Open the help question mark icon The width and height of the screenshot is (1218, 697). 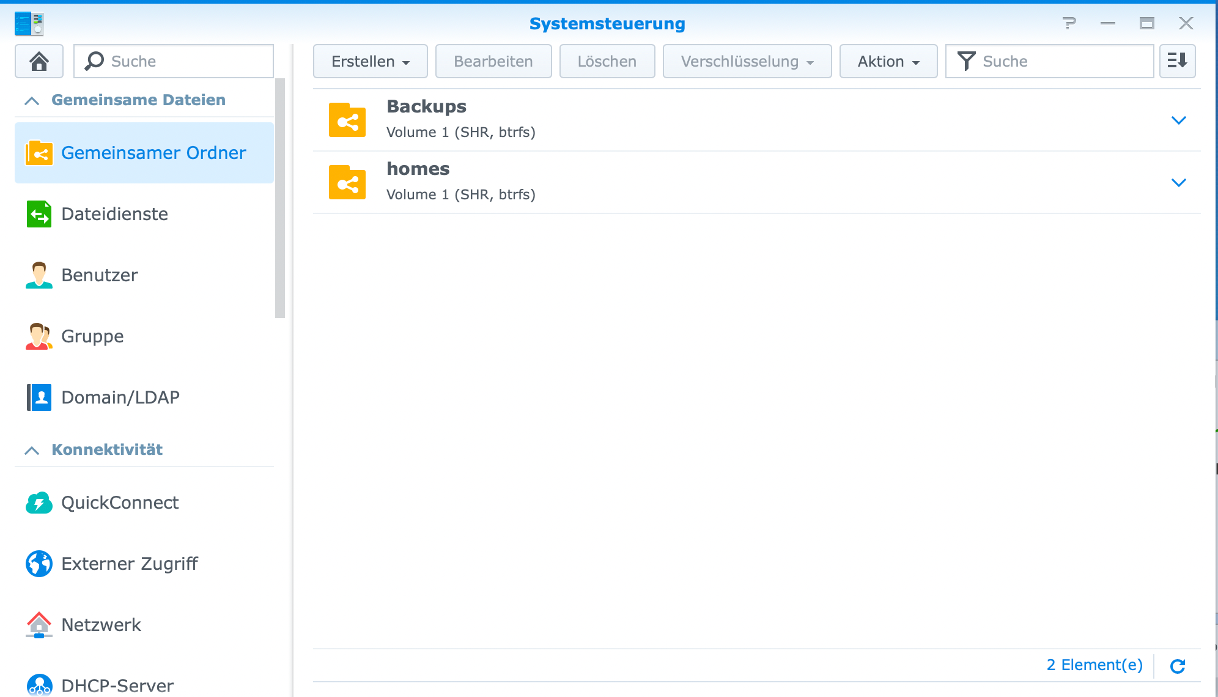pos(1069,23)
